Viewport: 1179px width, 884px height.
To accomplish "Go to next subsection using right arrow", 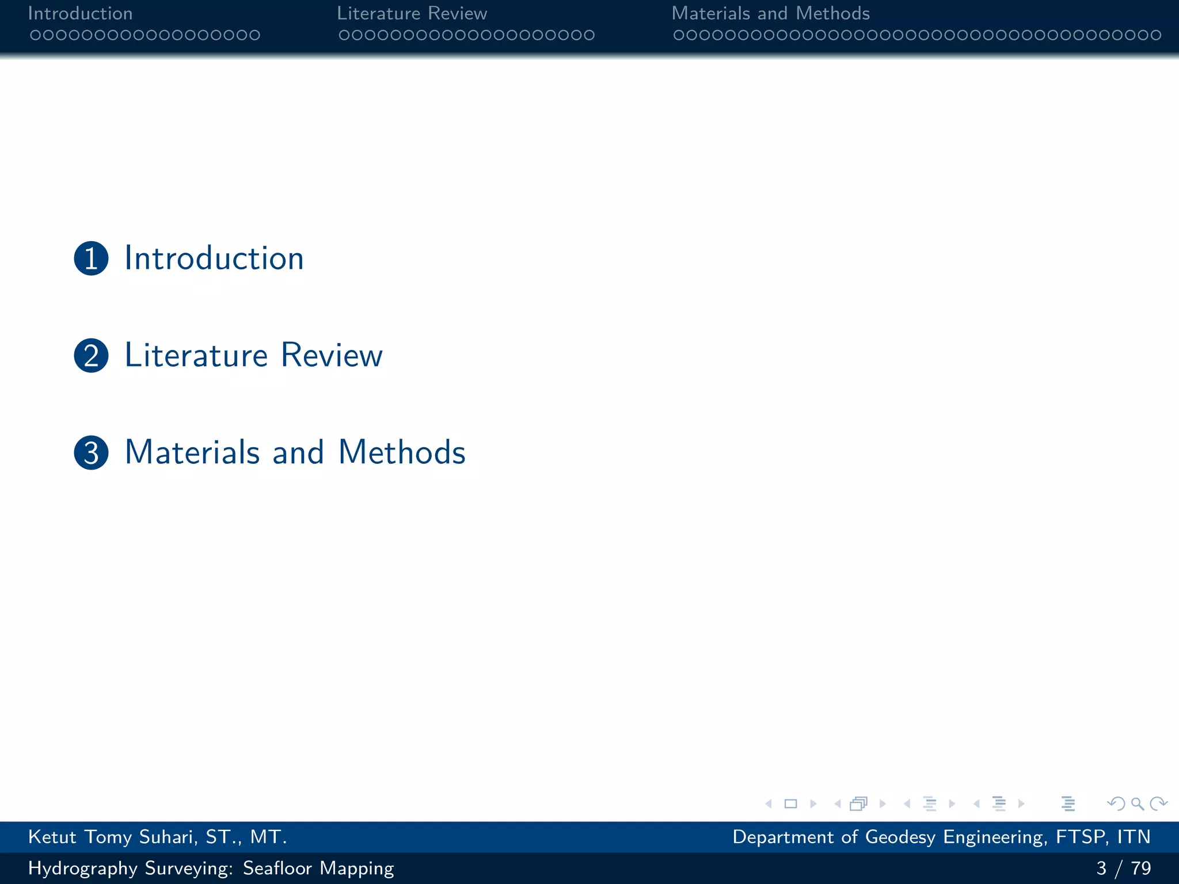I will pyautogui.click(x=952, y=803).
